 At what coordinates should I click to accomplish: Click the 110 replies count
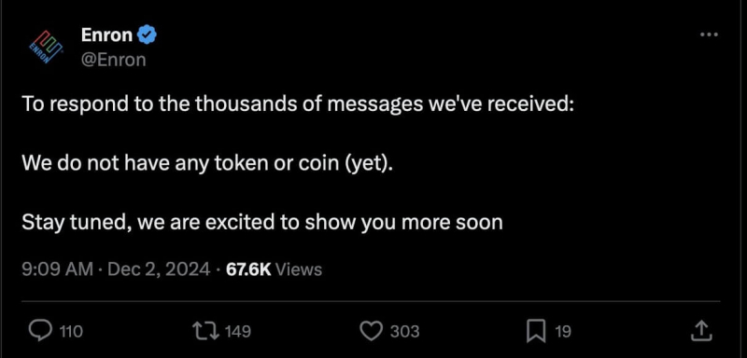click(71, 331)
